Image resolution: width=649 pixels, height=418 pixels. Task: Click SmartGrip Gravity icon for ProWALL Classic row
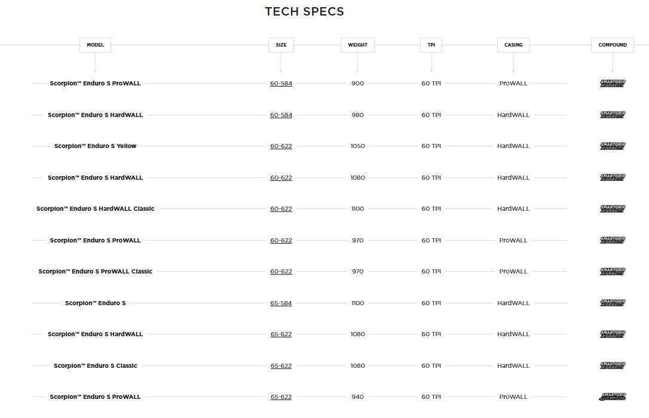[613, 272]
